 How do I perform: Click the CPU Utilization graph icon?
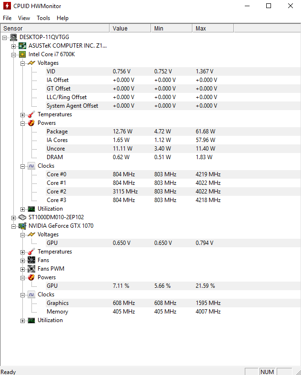(31, 209)
